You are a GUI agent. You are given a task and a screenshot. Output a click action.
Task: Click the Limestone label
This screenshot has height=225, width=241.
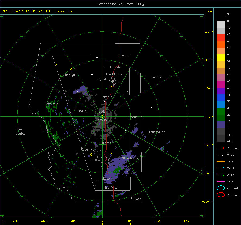[51, 103]
